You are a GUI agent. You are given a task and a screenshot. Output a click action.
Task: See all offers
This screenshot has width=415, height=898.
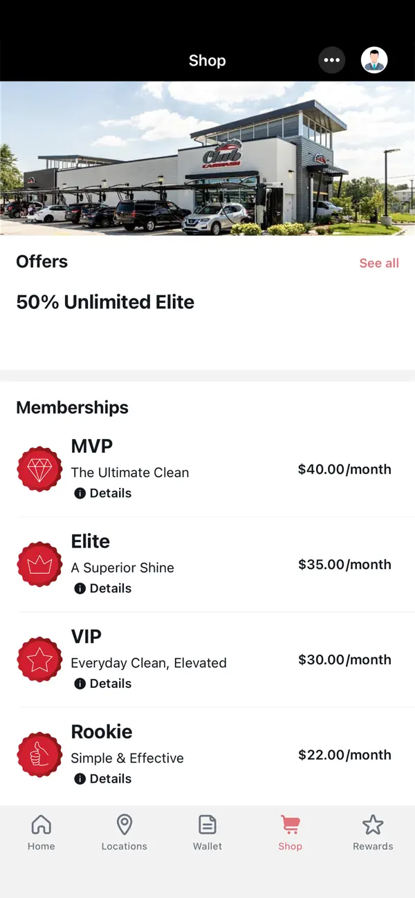pos(379,263)
